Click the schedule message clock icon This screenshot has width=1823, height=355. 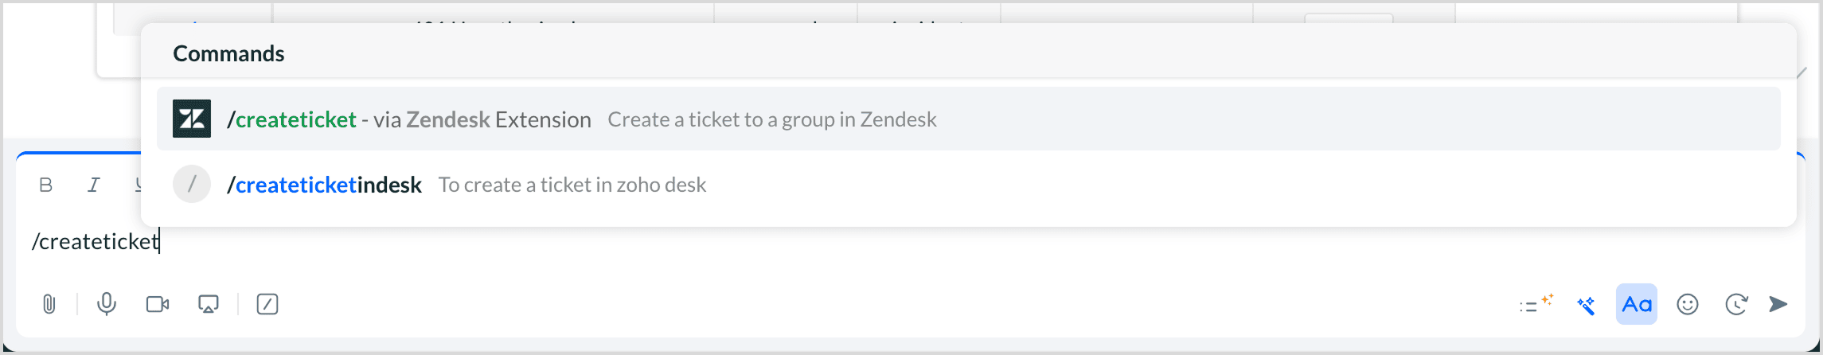tap(1736, 304)
